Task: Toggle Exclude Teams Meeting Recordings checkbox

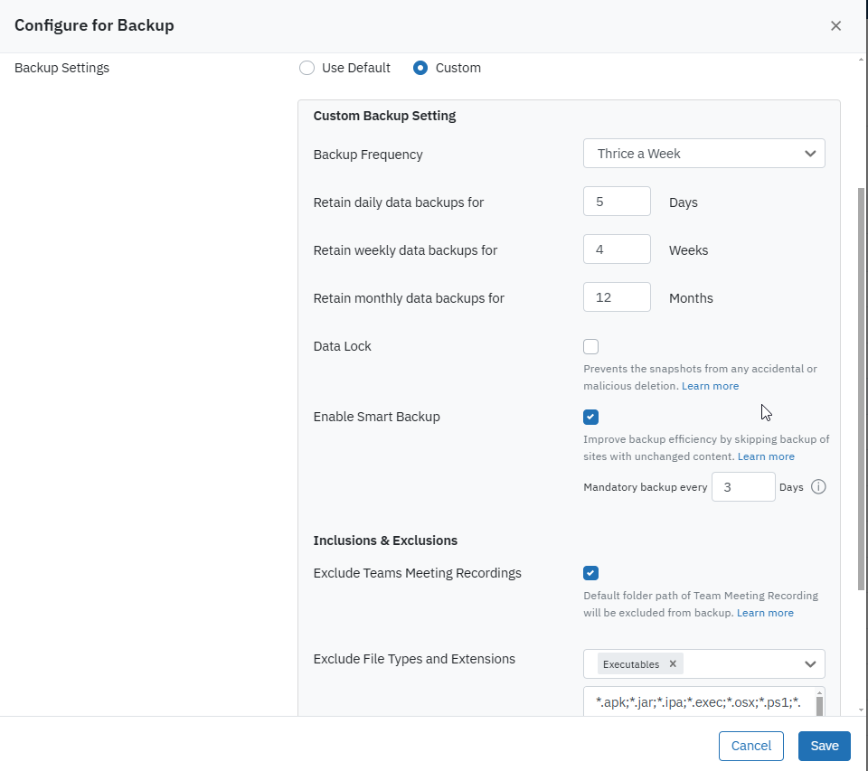Action: point(591,573)
